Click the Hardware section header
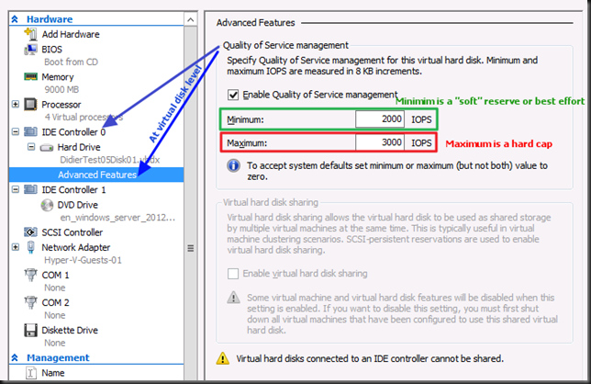This screenshot has height=384, width=591. point(50,19)
